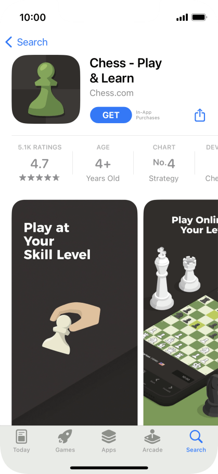Tap the In-App Purchases label
The image size is (218, 474).
point(148,115)
